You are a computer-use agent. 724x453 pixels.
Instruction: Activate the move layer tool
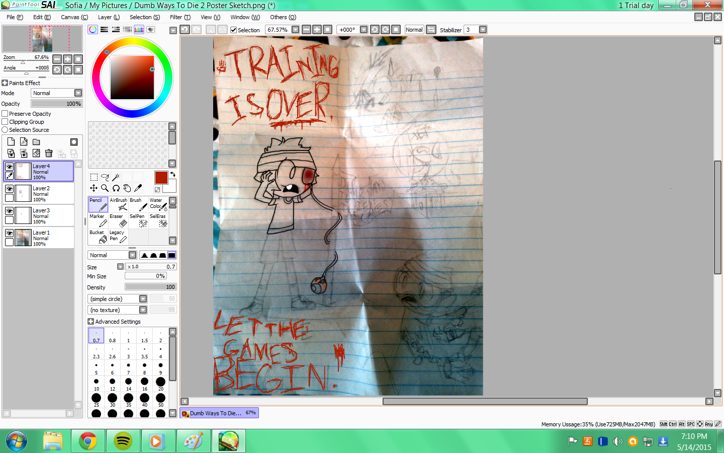(x=94, y=188)
